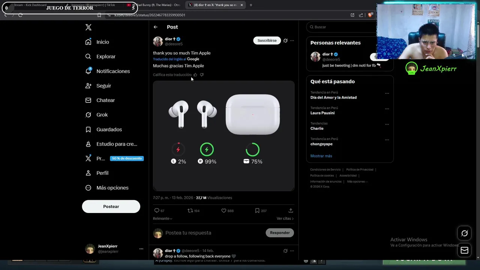The width and height of the screenshot is (480, 270).
Task: Rate translation thumbs down
Action: pos(202,75)
